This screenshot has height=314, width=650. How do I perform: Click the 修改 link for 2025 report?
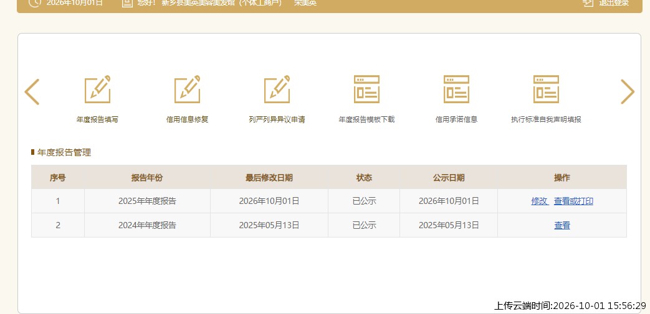click(539, 201)
